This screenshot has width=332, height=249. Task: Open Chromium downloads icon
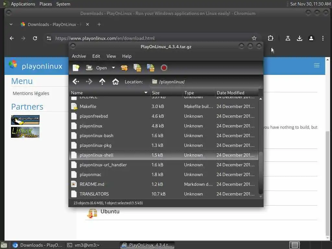pyautogui.click(x=299, y=38)
